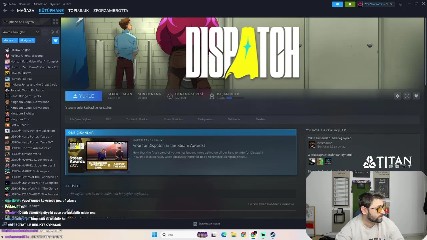Open the Mağaza Sayfası link
This screenshot has width=427, height=240.
(x=80, y=119)
